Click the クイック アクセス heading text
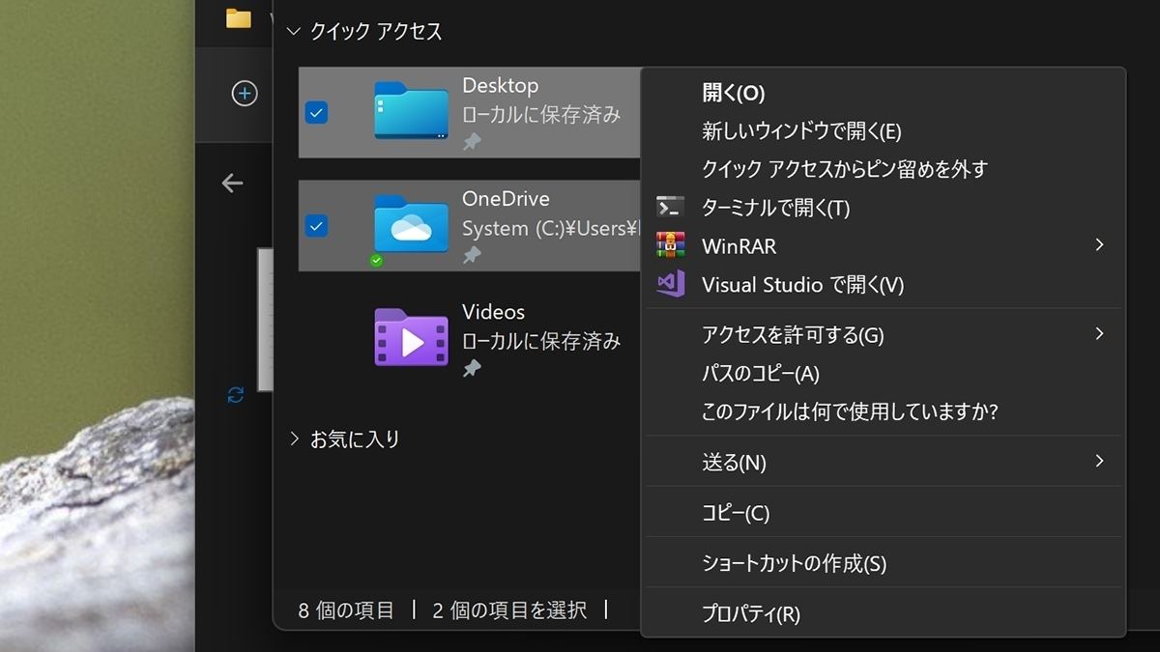1160x652 pixels. pyautogui.click(x=376, y=31)
